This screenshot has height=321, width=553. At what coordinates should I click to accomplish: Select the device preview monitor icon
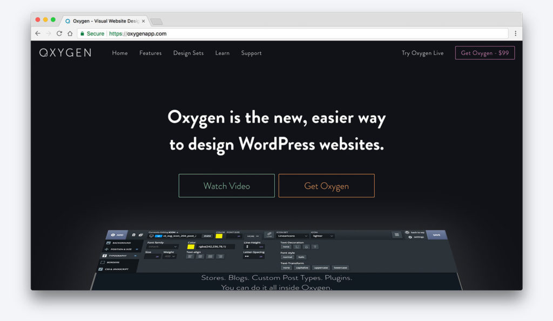[x=151, y=236]
